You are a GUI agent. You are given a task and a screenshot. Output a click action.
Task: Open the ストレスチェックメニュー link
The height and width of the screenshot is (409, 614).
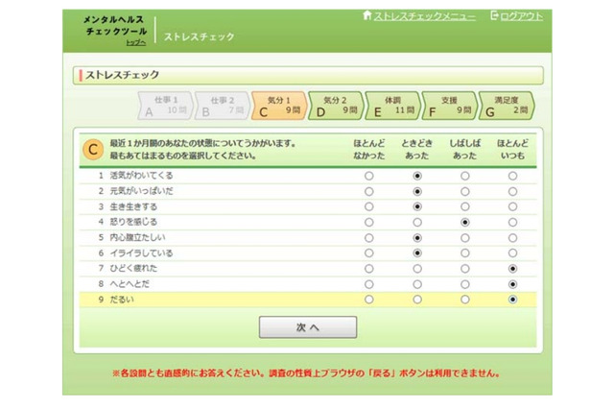pos(424,16)
